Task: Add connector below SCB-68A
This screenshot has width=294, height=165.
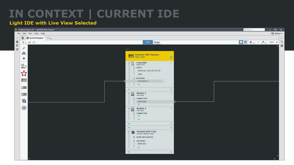Action: click(x=139, y=105)
